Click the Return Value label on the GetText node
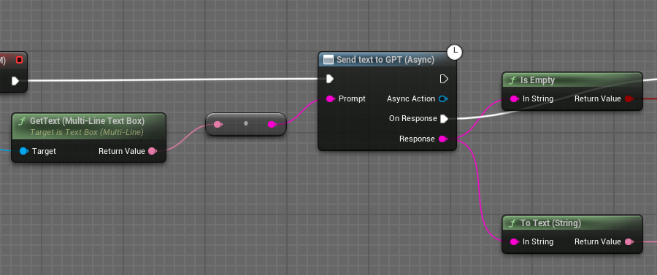The height and width of the screenshot is (275, 657). click(x=121, y=151)
